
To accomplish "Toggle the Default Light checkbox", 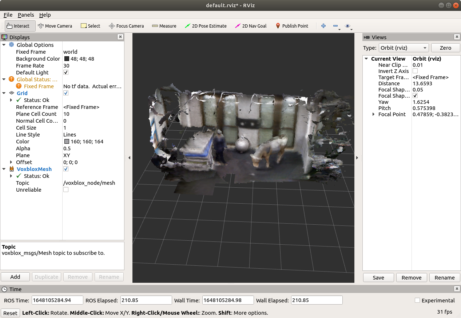I will click(x=66, y=72).
